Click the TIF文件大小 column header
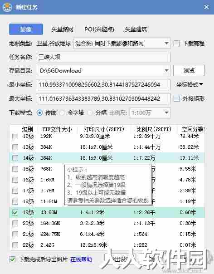The width and height of the screenshot is (214, 274). (57, 129)
